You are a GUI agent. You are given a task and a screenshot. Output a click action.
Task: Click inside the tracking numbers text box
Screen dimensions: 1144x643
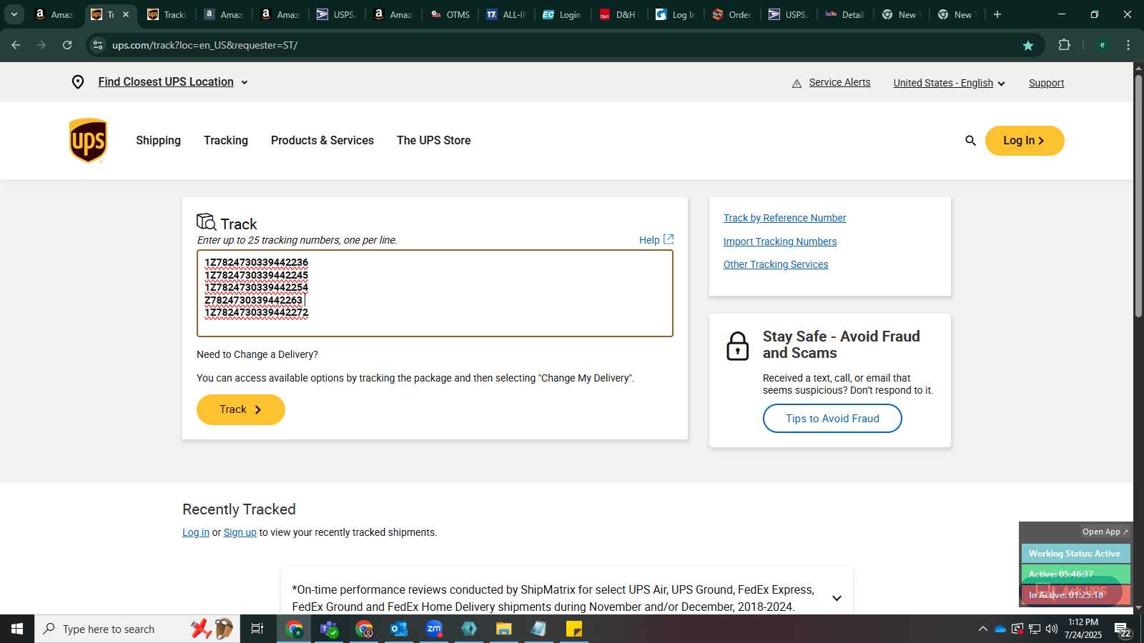click(435, 293)
